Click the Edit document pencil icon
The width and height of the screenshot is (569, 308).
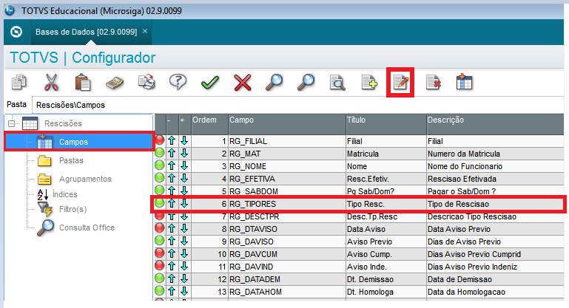pyautogui.click(x=400, y=83)
